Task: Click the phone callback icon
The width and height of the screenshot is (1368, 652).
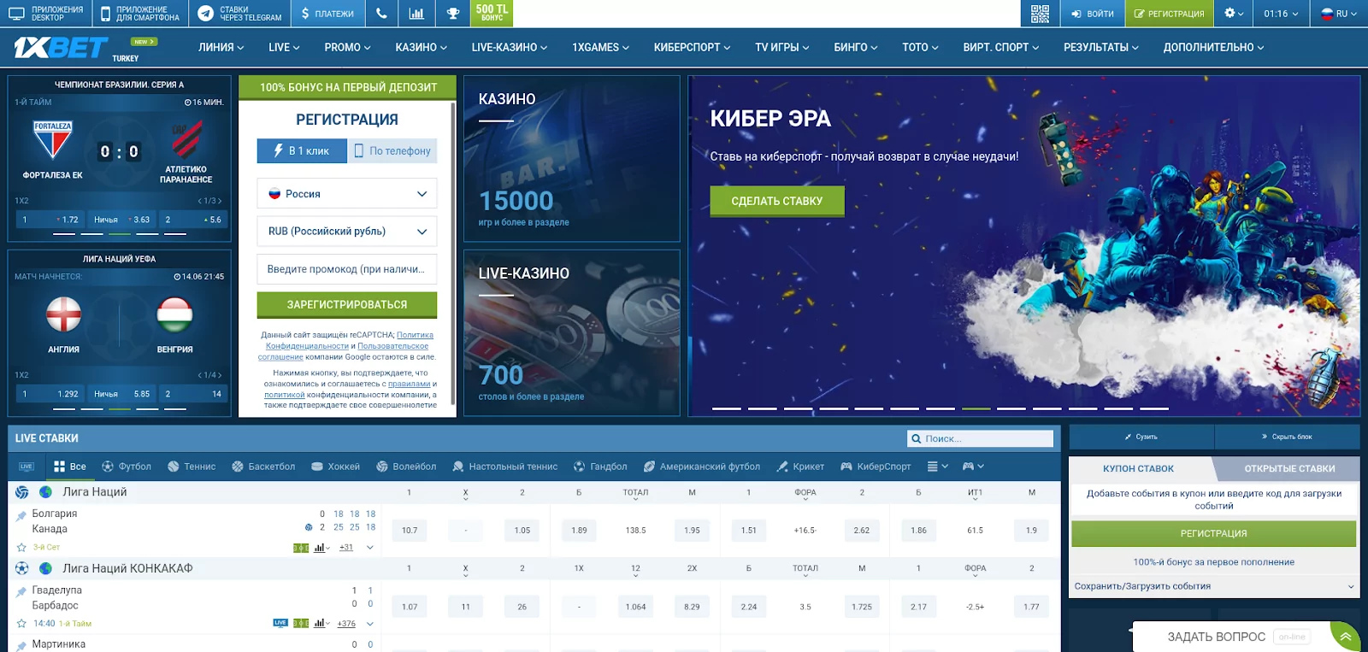Action: [381, 14]
